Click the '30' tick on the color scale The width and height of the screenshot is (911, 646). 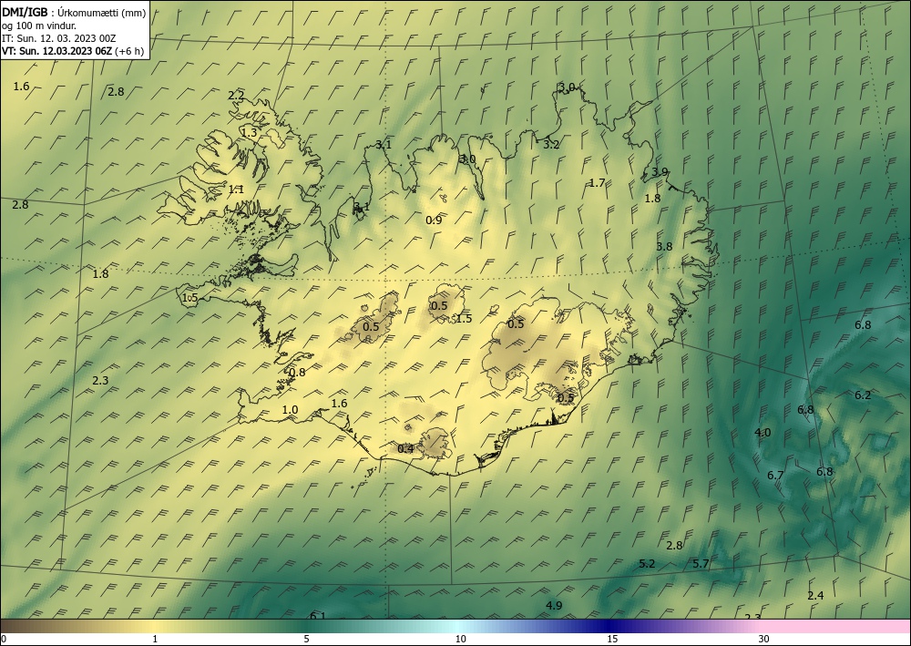pyautogui.click(x=763, y=639)
